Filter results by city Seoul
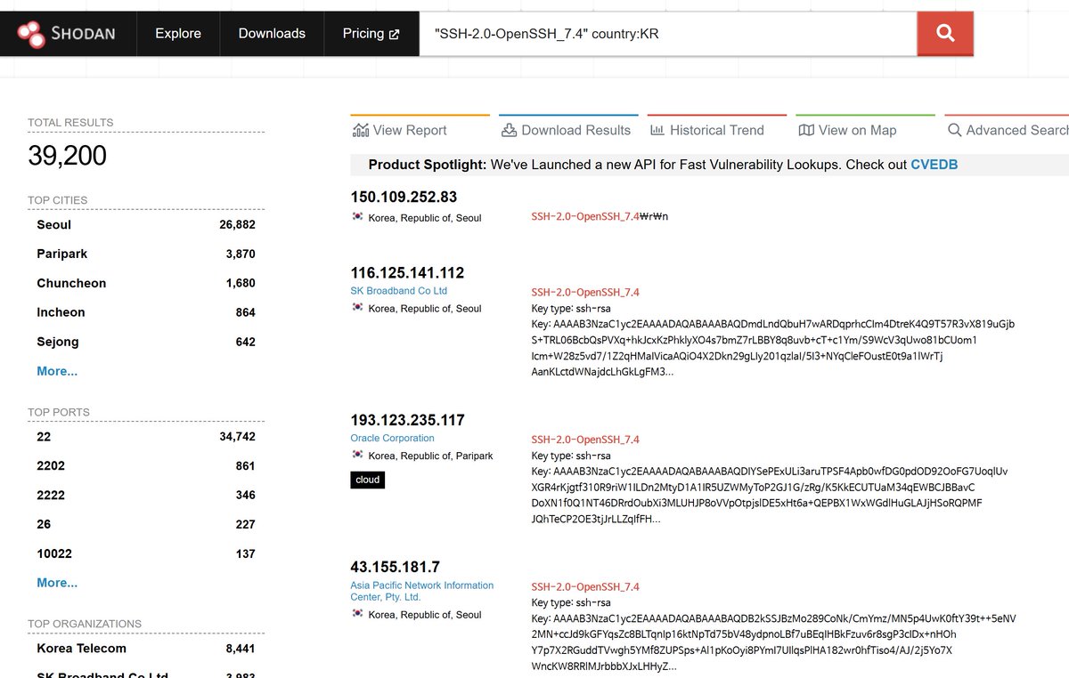Screen dimensions: 1069x678 coord(54,224)
